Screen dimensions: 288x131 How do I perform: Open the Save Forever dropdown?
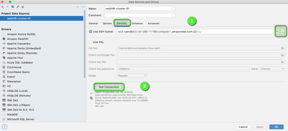(272, 69)
